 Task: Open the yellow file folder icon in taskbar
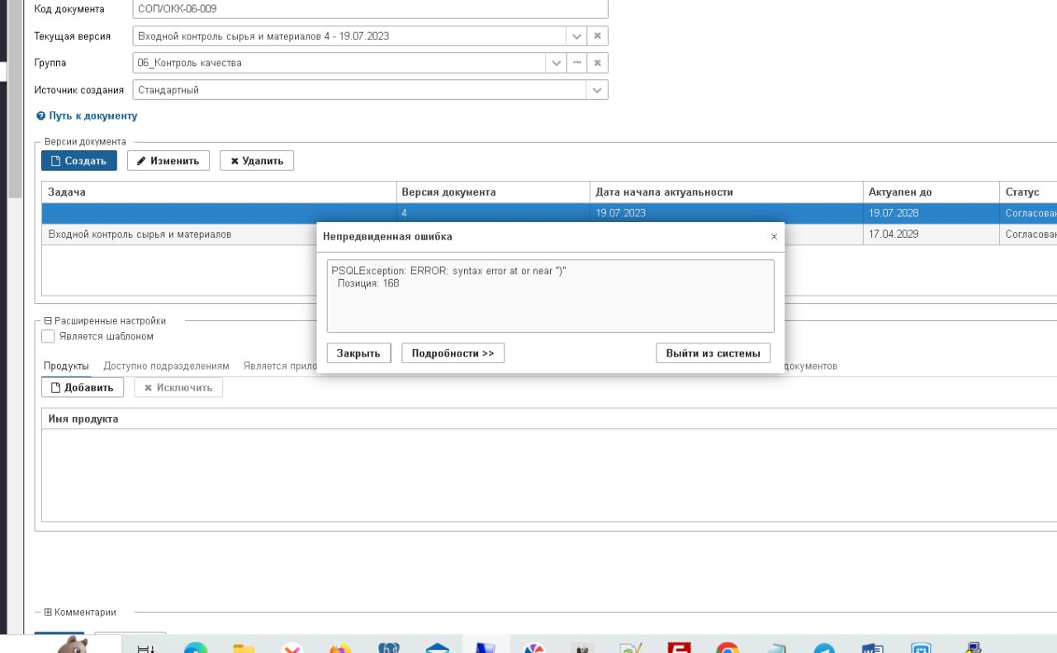(244, 647)
